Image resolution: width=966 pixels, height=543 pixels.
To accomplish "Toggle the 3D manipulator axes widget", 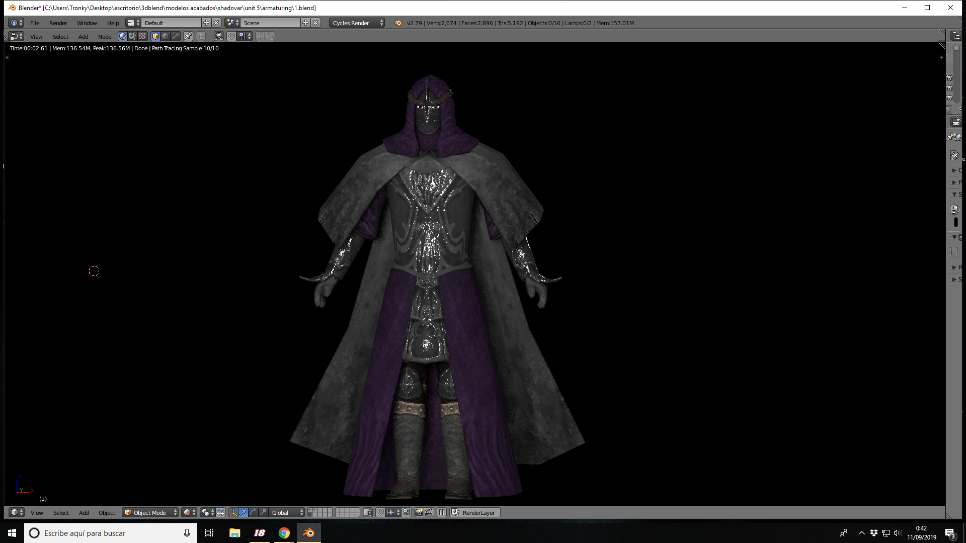I will point(233,512).
